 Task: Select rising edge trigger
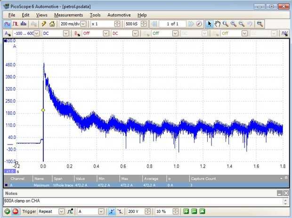click(x=112, y=211)
